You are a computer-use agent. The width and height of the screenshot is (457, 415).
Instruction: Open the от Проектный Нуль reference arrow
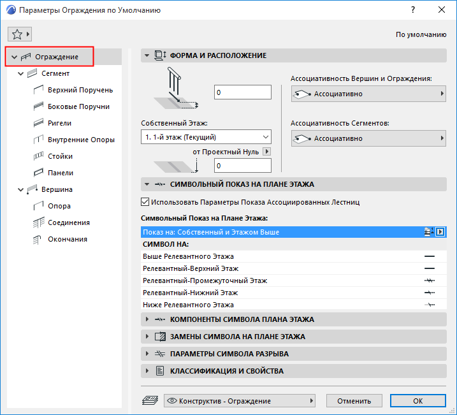[x=266, y=152]
